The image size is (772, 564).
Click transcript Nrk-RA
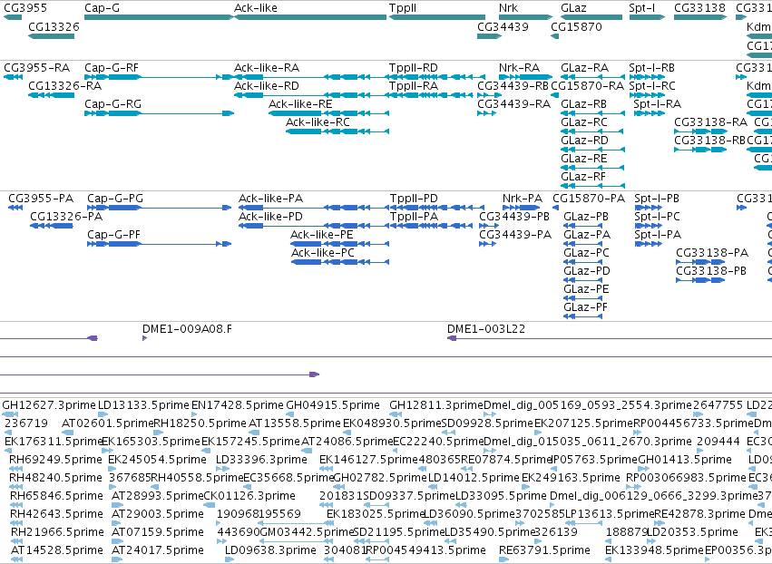(519, 67)
